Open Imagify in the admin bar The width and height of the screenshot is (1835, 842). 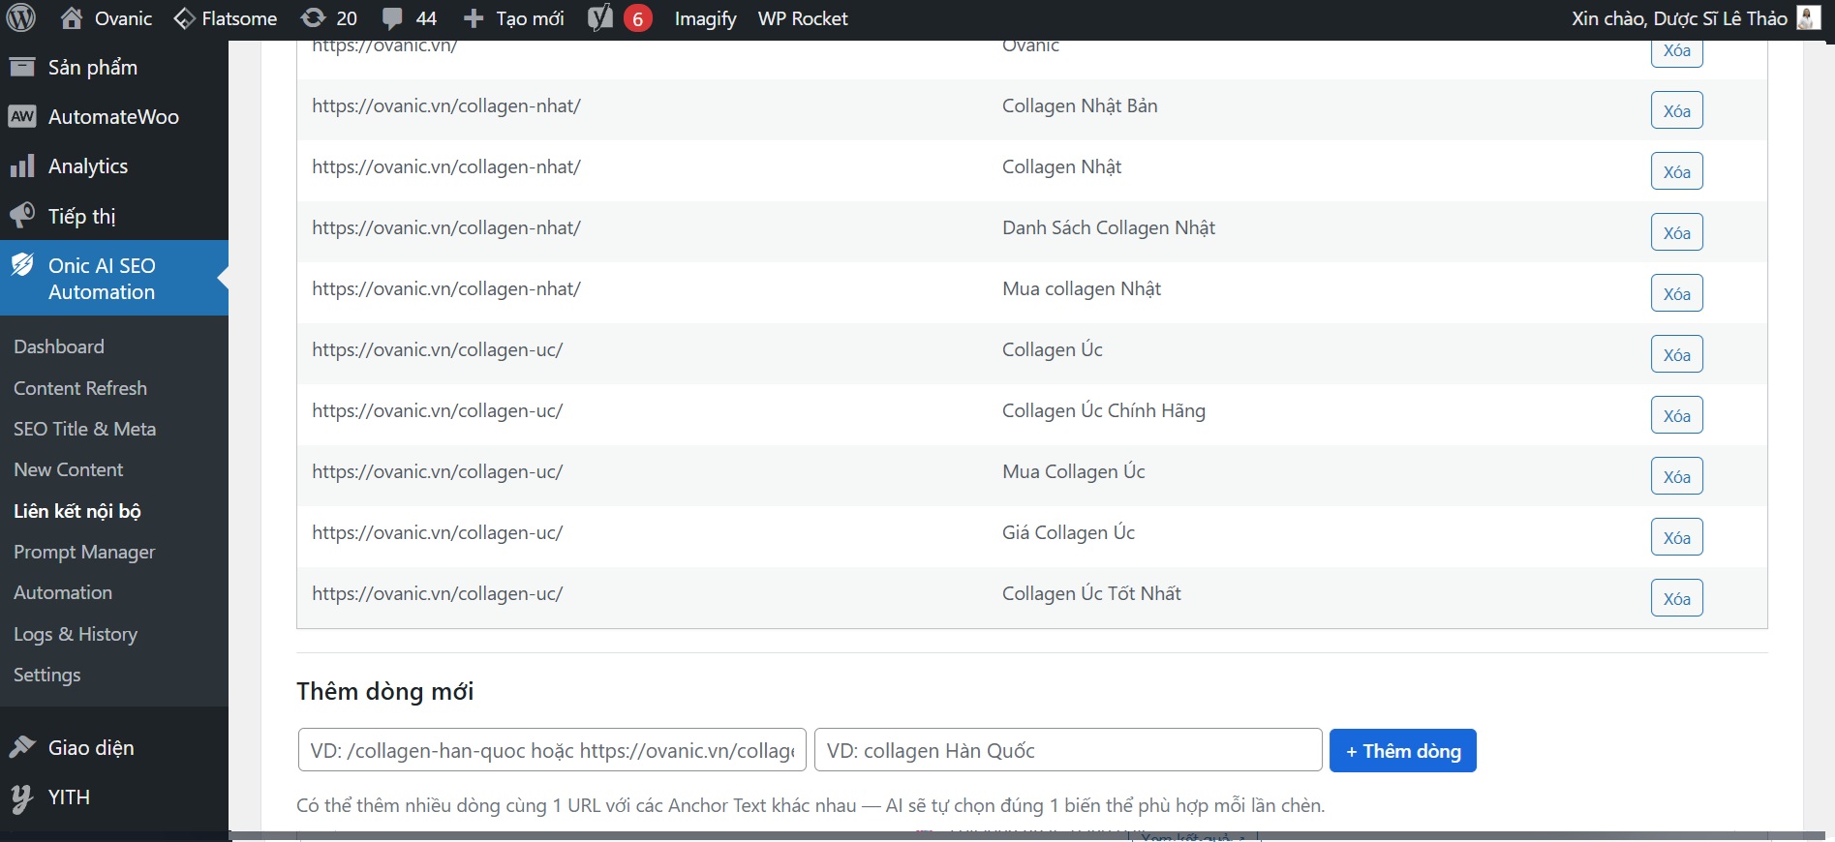click(x=705, y=18)
